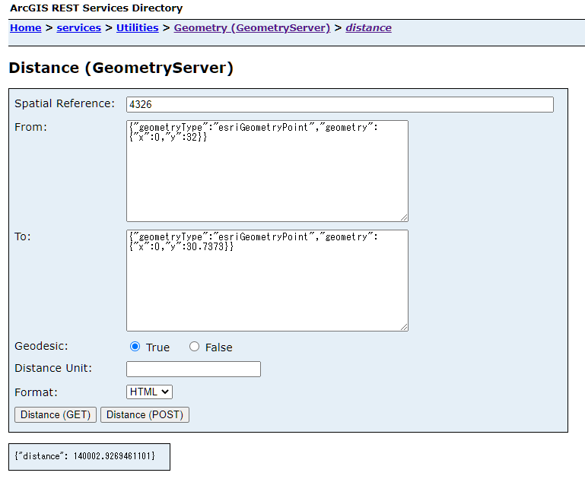This screenshot has width=585, height=479.
Task: Navigate to Geometry (GeometryServer) link
Action: pyautogui.click(x=252, y=28)
